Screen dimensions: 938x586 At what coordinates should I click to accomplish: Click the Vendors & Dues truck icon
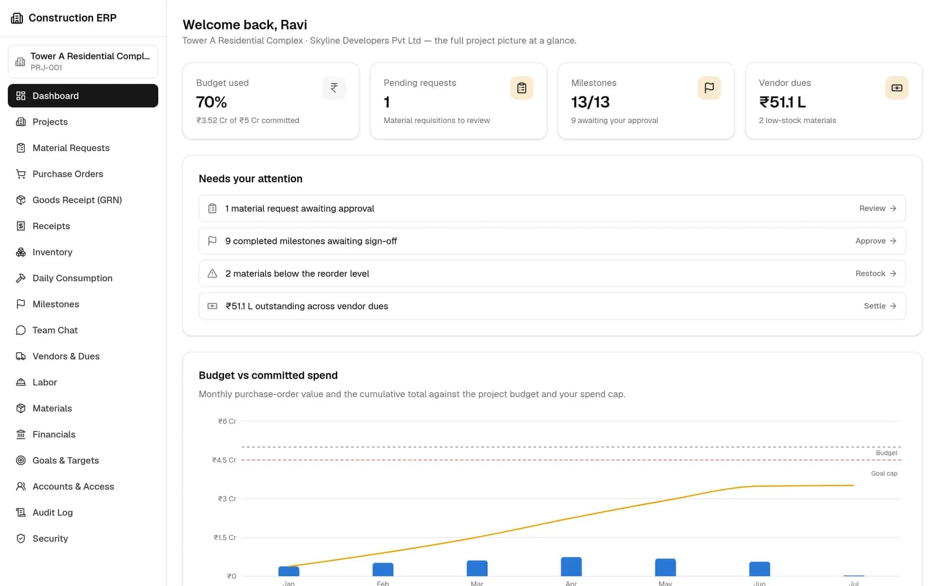click(21, 356)
